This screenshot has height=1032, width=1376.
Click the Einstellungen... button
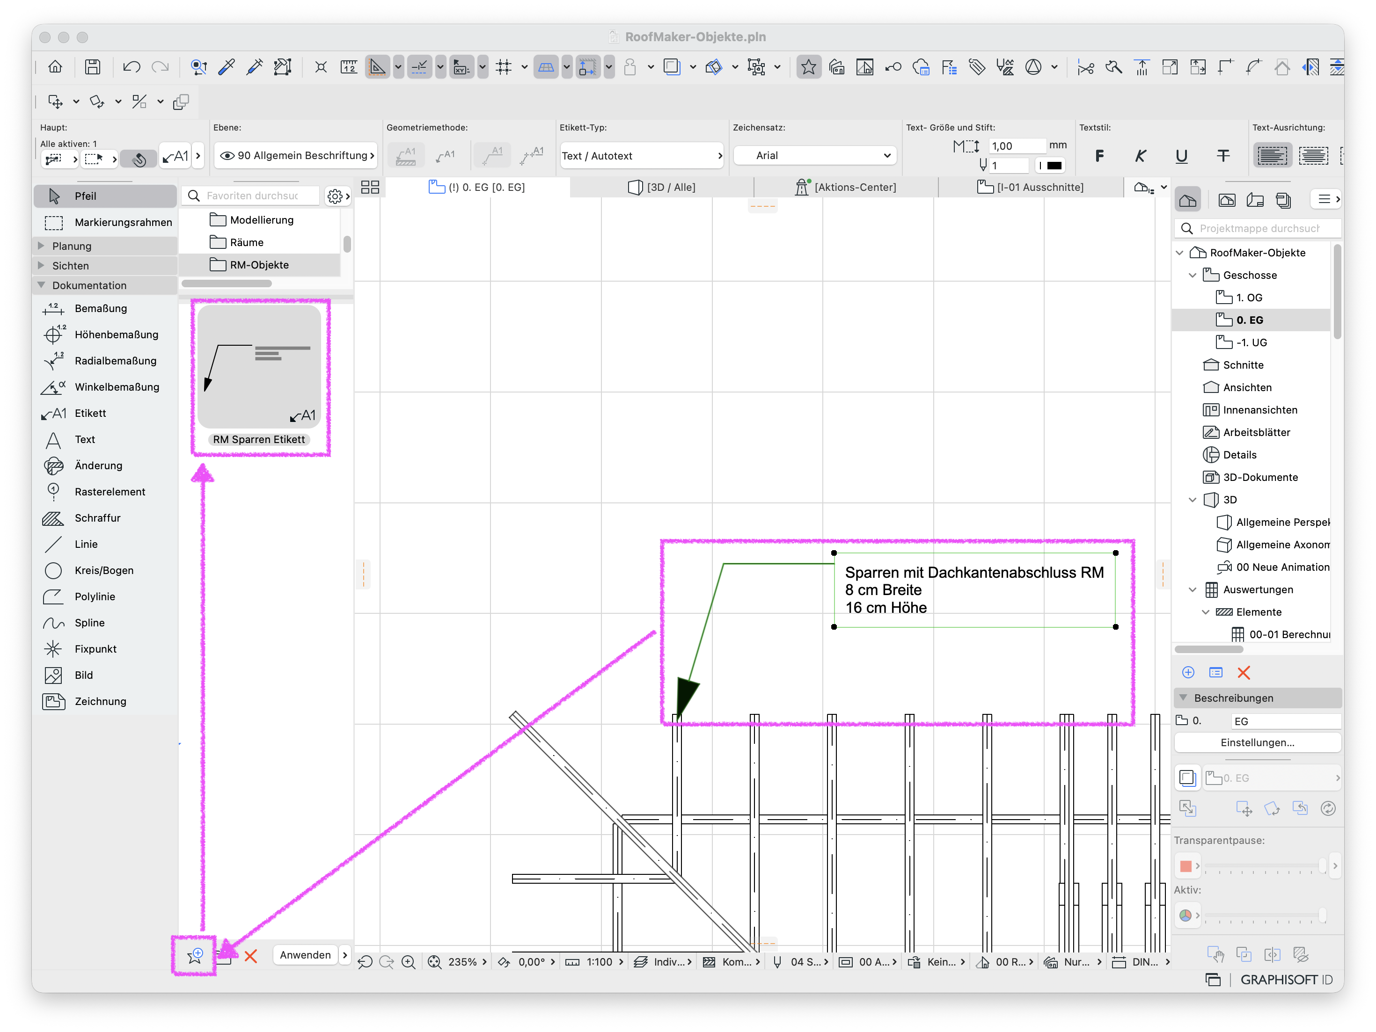1257,742
